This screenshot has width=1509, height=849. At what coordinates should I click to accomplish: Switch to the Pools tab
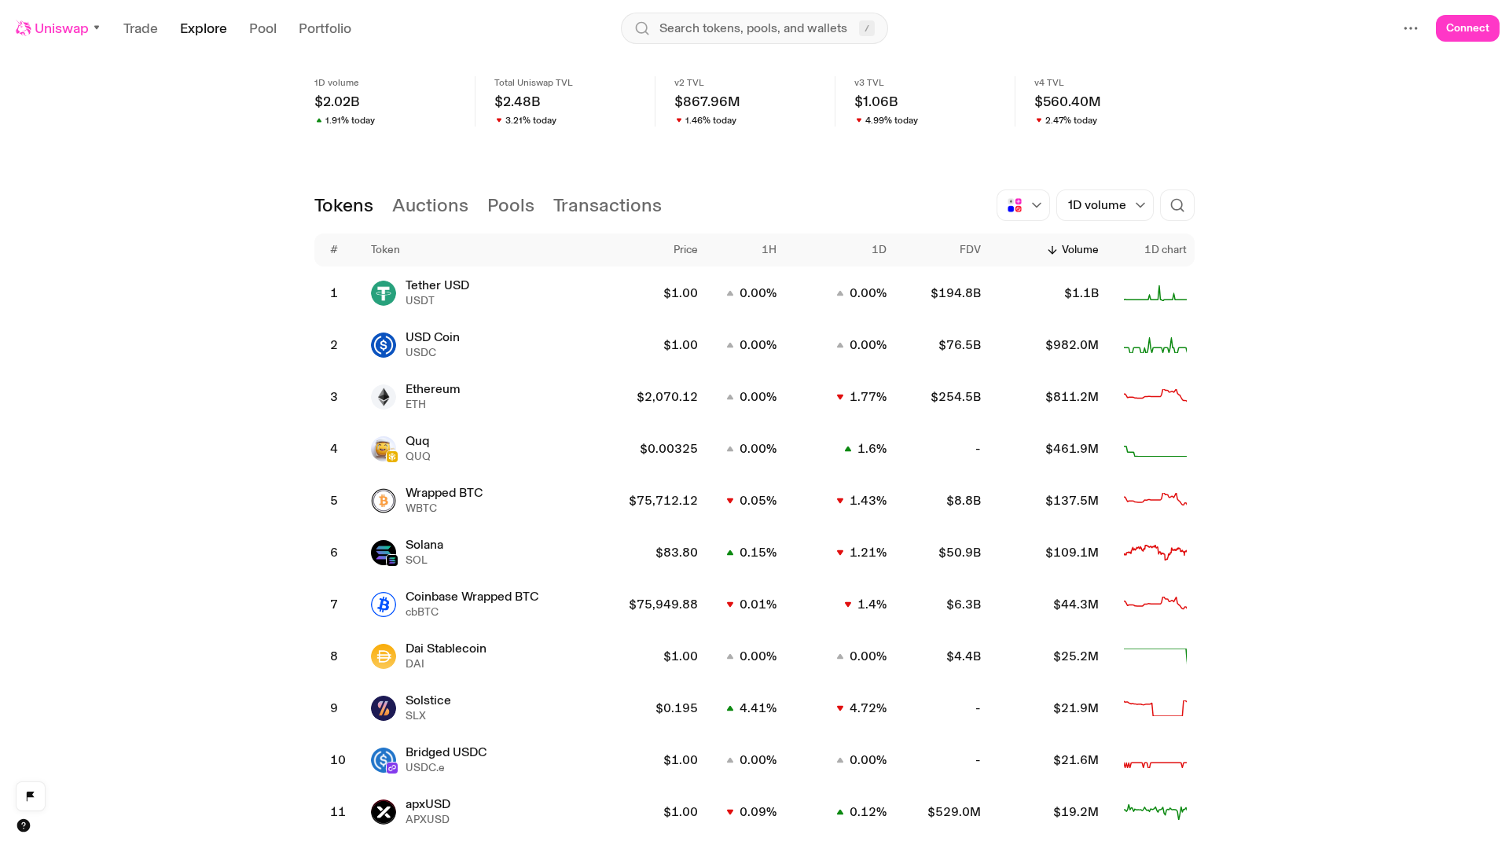(x=511, y=205)
